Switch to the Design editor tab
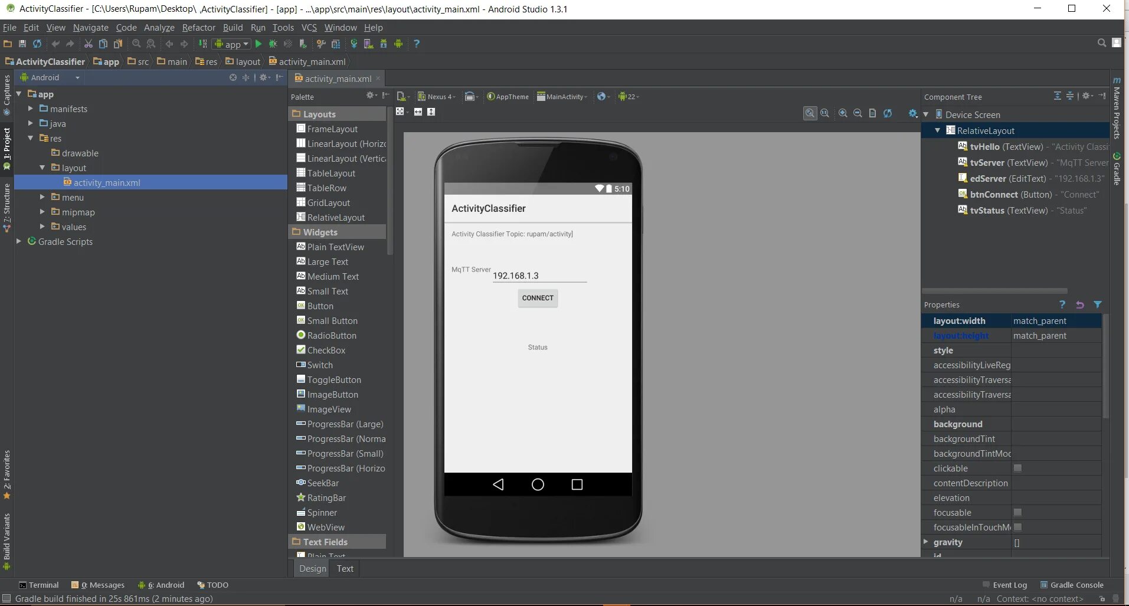Image resolution: width=1129 pixels, height=606 pixels. point(312,568)
